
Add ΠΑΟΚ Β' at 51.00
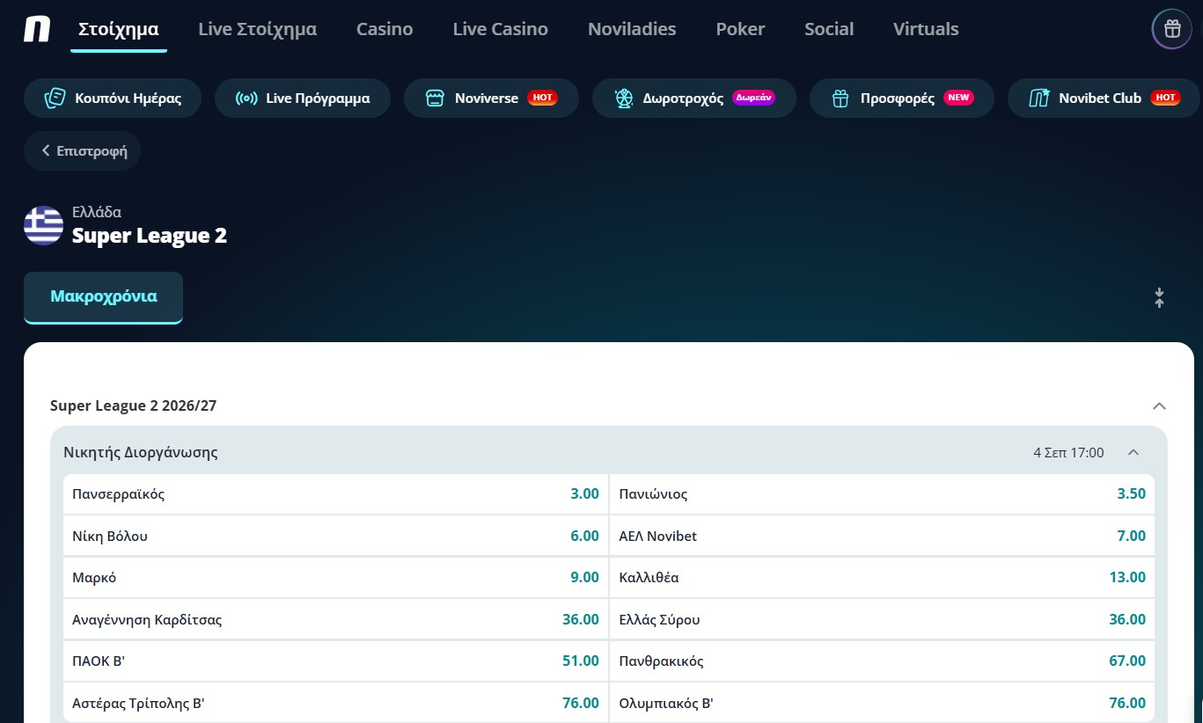tap(335, 661)
